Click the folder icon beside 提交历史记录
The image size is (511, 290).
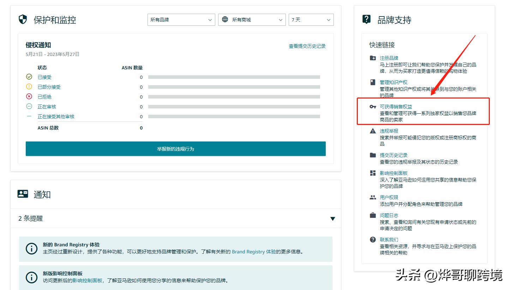pos(372,155)
